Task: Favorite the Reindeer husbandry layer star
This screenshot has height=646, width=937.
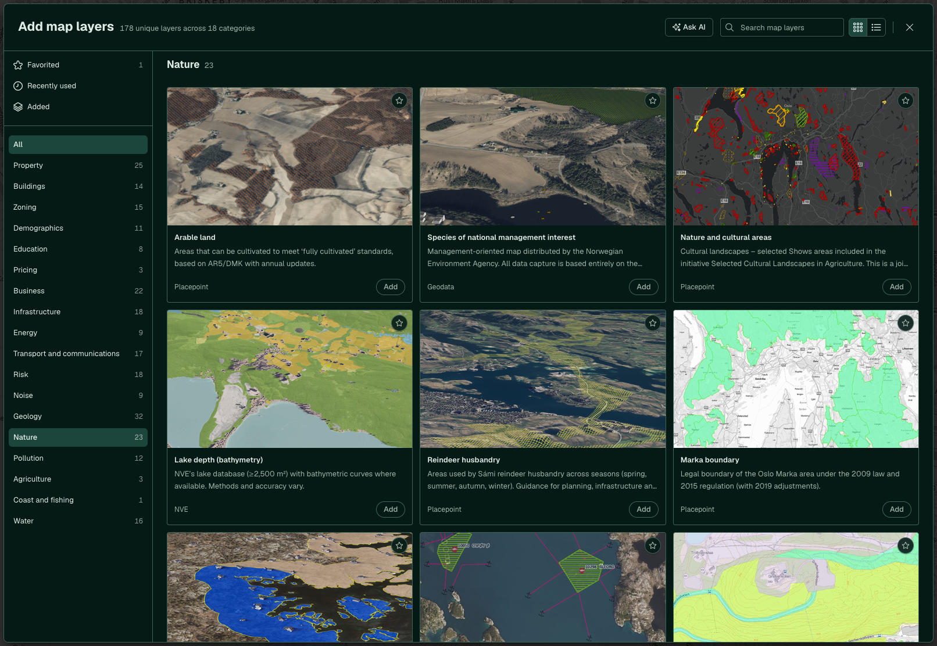Action: (653, 323)
